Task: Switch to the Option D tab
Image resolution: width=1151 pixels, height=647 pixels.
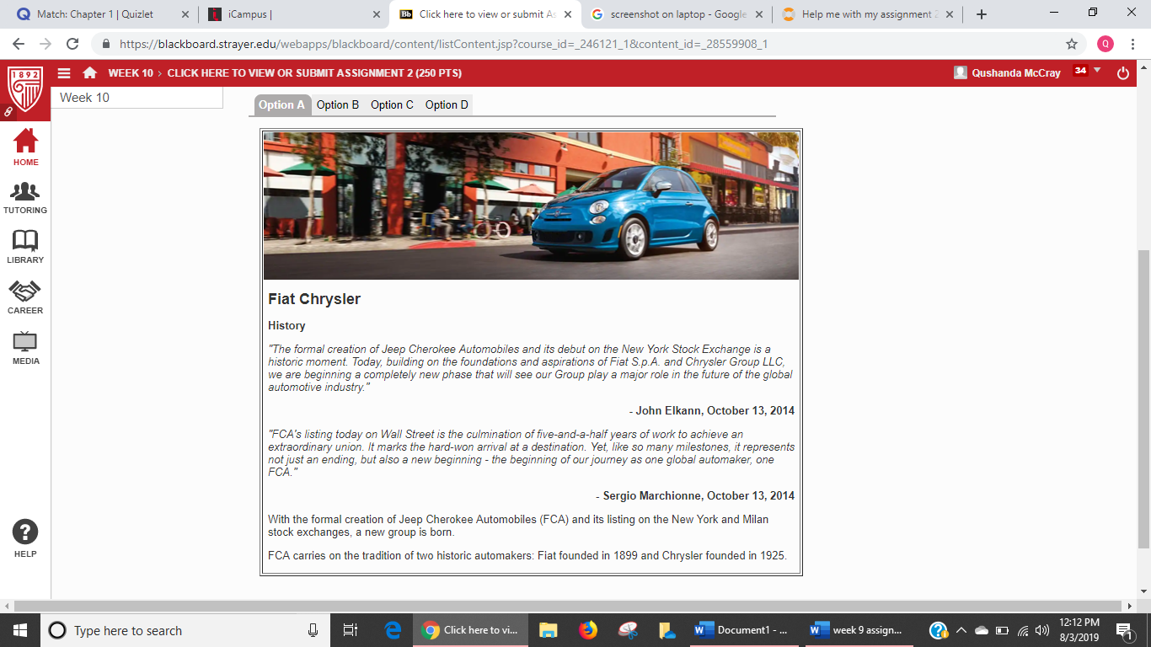Action: click(x=447, y=104)
